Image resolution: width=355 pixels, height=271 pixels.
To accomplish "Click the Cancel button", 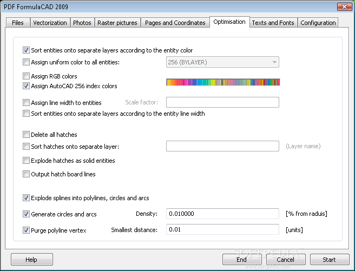I will coord(286,260).
